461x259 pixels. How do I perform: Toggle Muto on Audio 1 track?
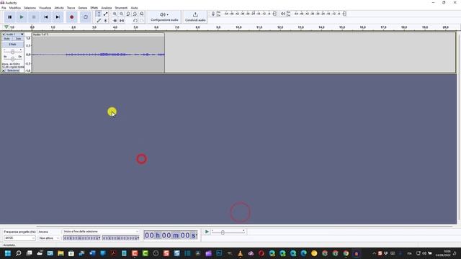pos(6,39)
